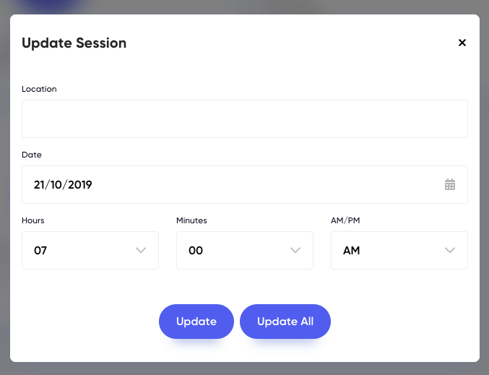This screenshot has width=489, height=375.
Task: Click the Update button
Action: pyautogui.click(x=196, y=322)
